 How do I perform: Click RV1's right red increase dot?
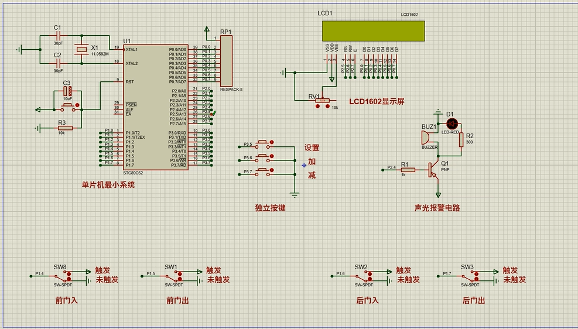coord(327,107)
